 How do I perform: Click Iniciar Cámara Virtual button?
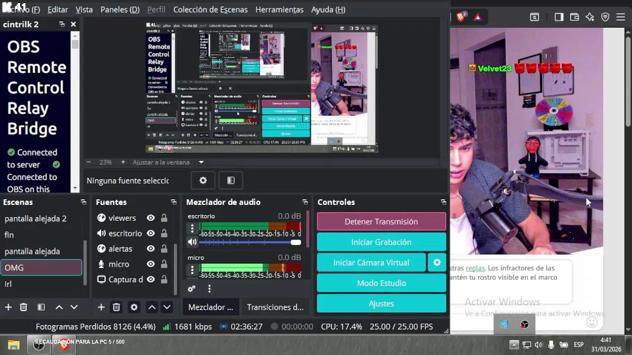[x=371, y=262]
